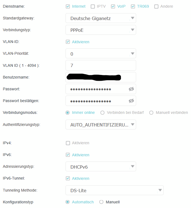Expand the Authentifizierungstyp dropdown
This screenshot has height=208, width=191.
[101, 125]
